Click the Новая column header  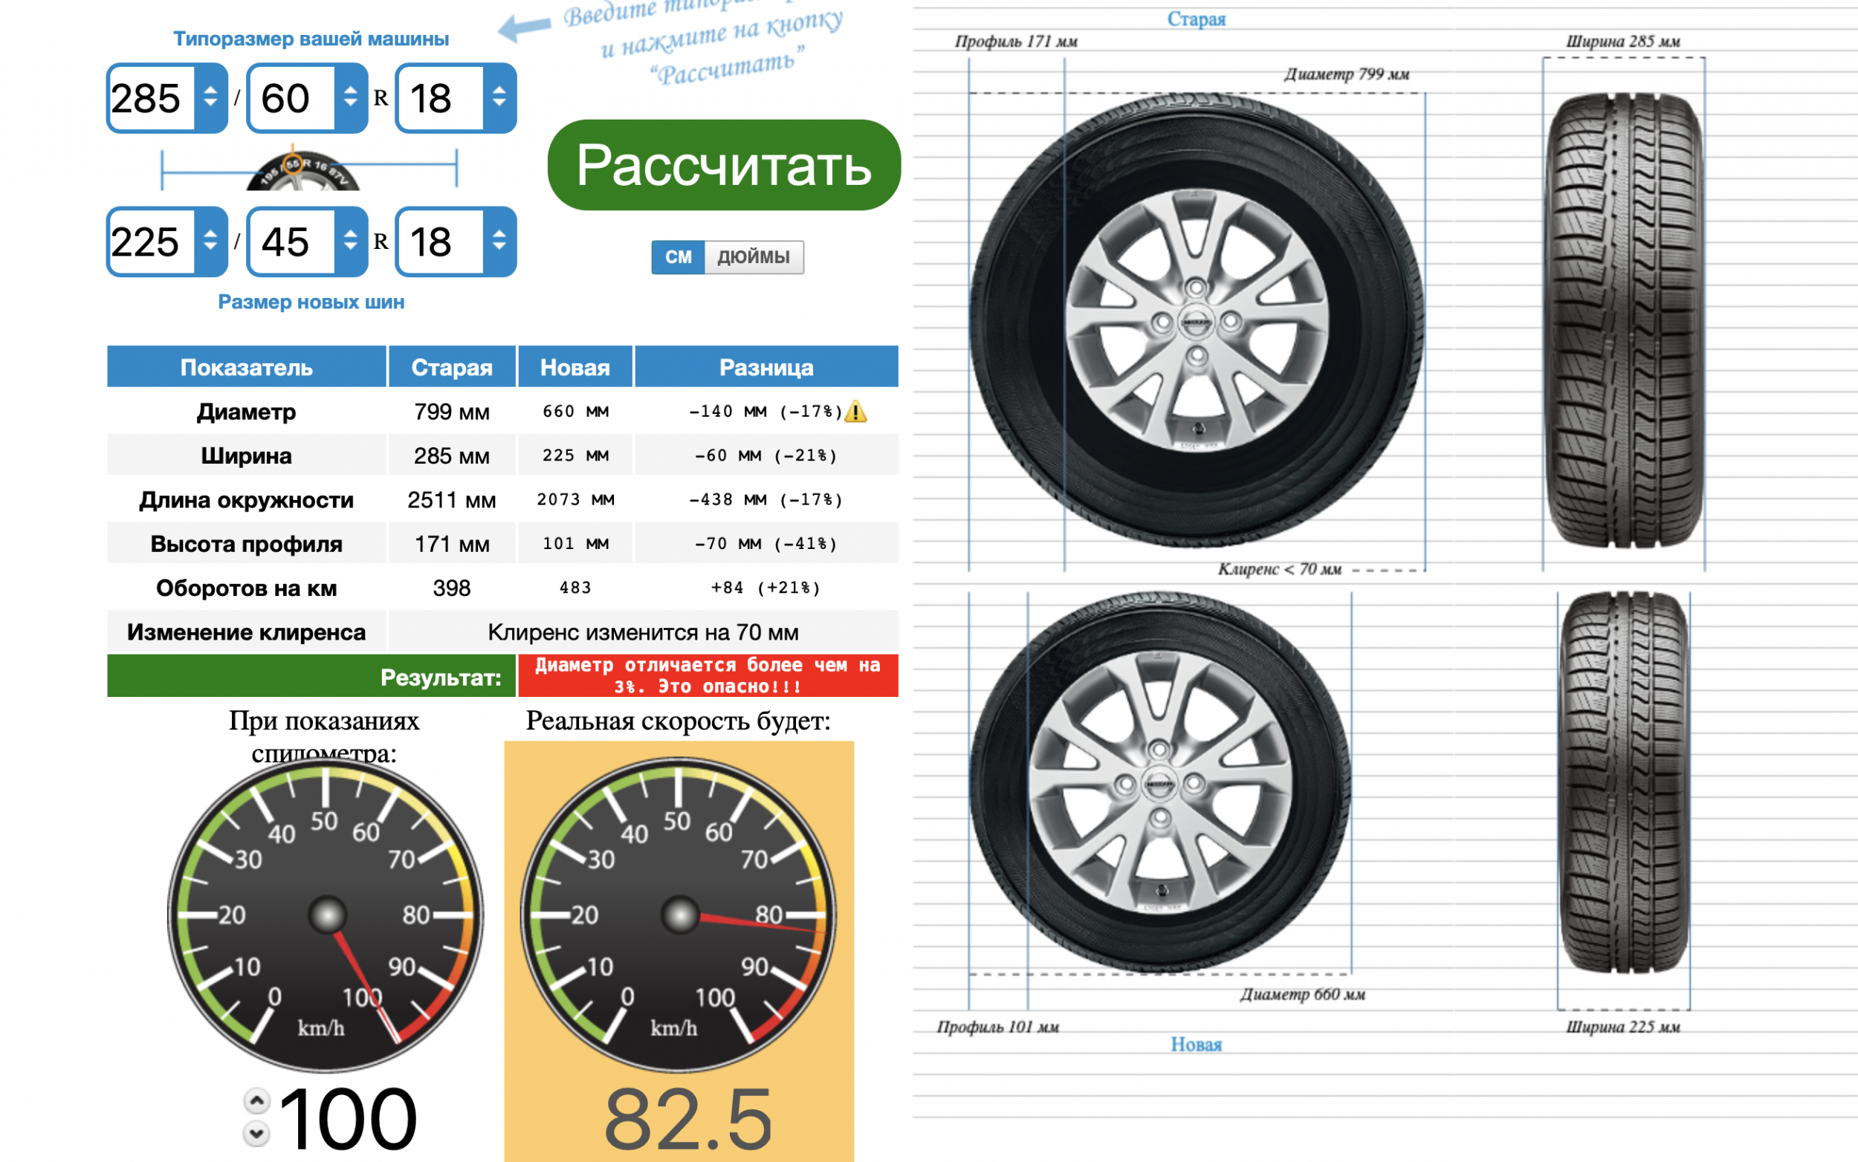coord(575,366)
